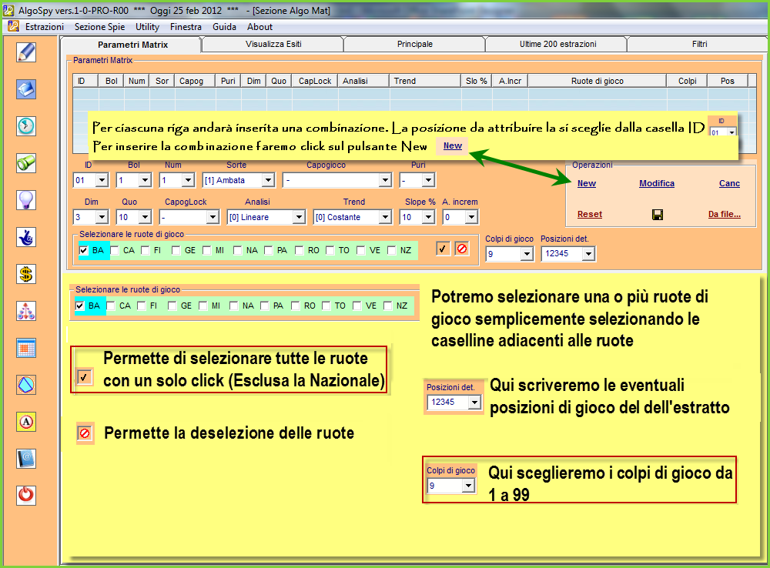Select the Parametri Matrix tab
Viewport: 770px width, 568px height.
[x=132, y=45]
